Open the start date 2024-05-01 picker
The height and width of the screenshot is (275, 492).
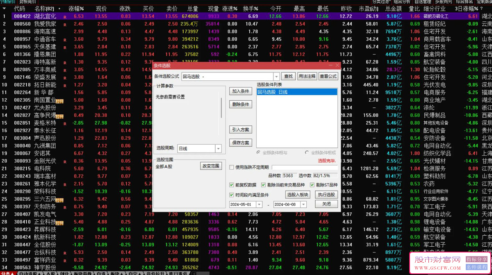[x=259, y=205]
